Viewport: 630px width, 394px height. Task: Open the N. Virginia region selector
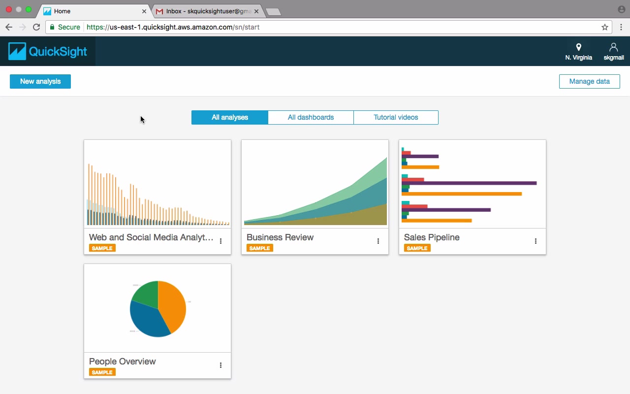point(578,52)
